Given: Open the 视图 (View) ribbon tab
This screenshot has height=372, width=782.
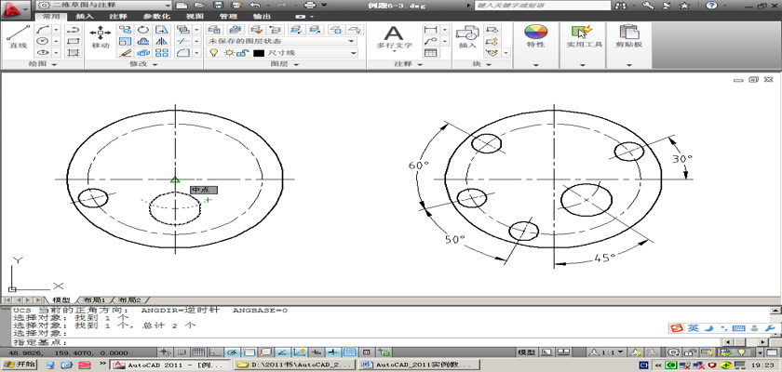Looking at the screenshot, I should tap(195, 17).
